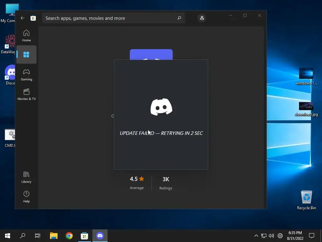Switch to Microsoft Store taskbar icon
The height and width of the screenshot is (242, 322).
(84, 236)
